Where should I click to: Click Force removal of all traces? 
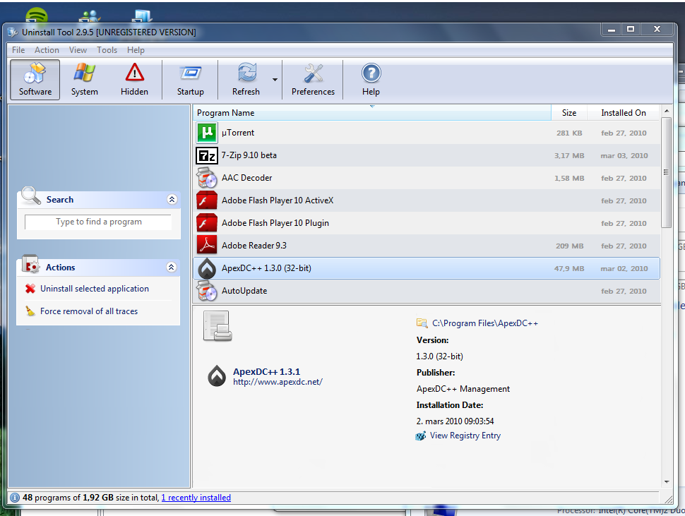point(89,311)
